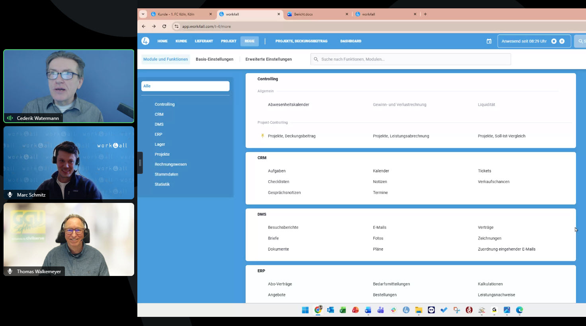Open the HOME menu item

[x=162, y=41]
